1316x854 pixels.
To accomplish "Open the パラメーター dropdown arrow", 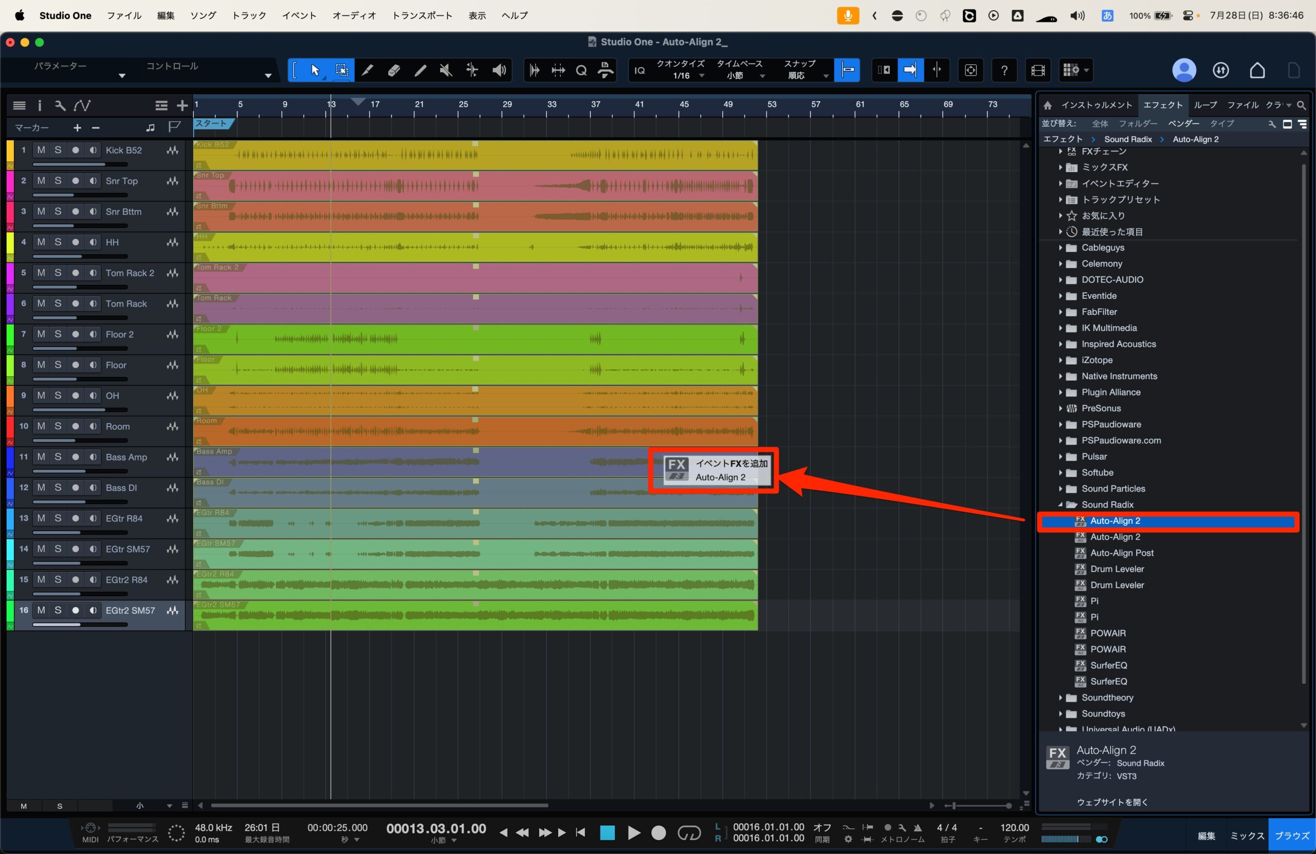I will pos(122,75).
